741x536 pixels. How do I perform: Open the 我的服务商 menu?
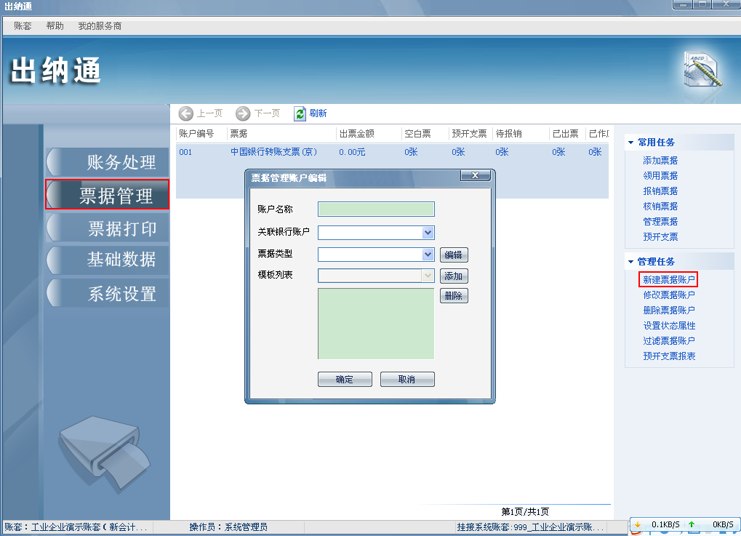tap(100, 26)
